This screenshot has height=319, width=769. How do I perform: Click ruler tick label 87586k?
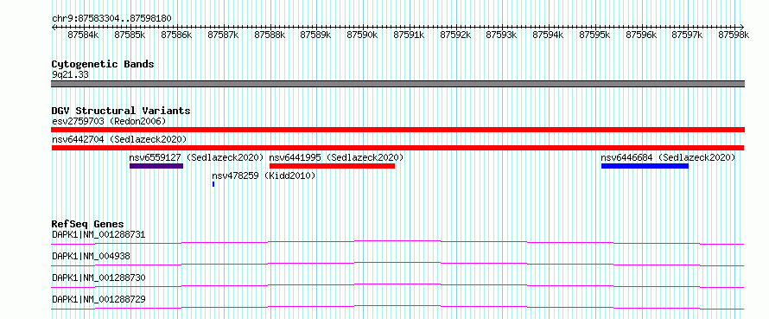click(176, 35)
